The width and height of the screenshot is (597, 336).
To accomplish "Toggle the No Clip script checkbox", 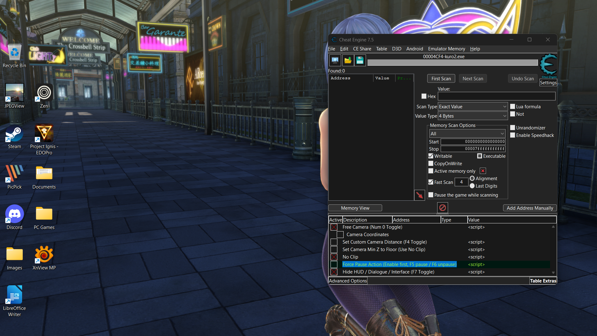I will point(334,257).
